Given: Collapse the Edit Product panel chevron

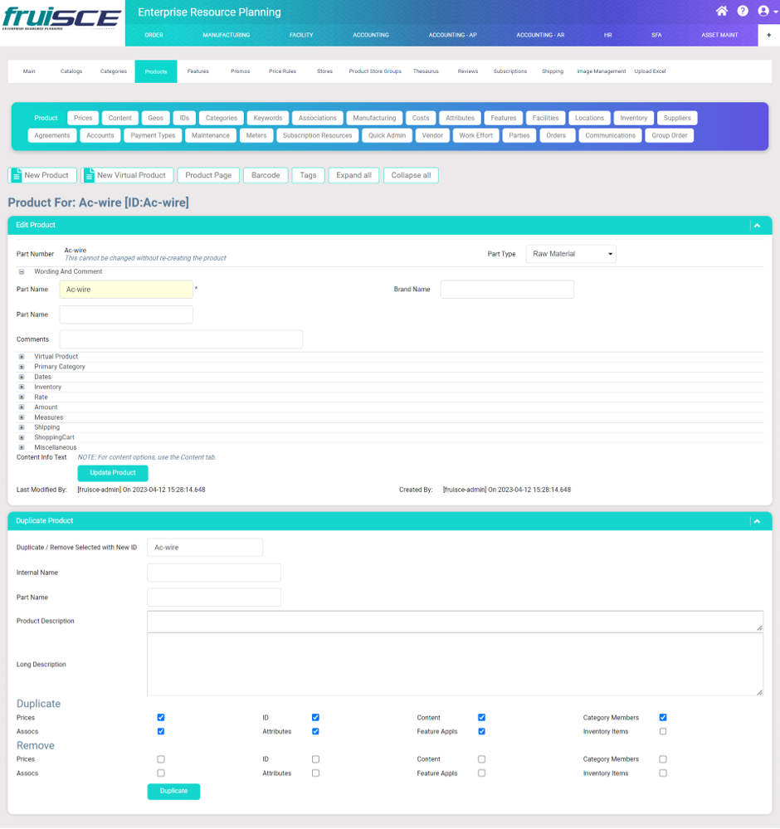Looking at the screenshot, I should [x=758, y=225].
